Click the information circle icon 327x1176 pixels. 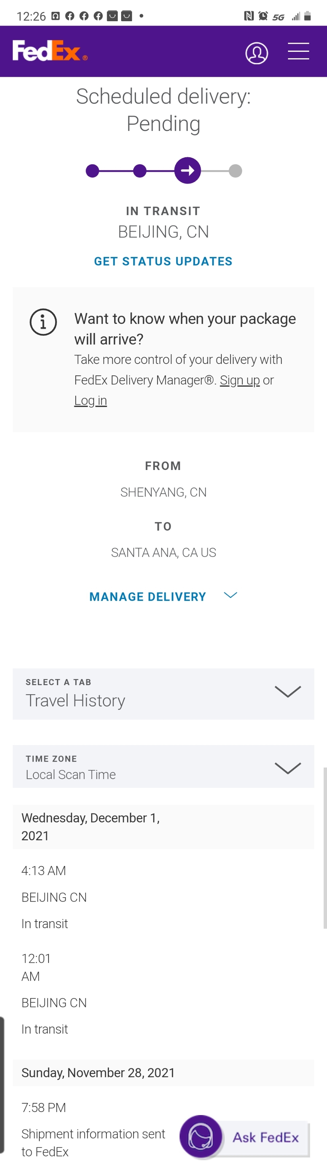pyautogui.click(x=43, y=322)
